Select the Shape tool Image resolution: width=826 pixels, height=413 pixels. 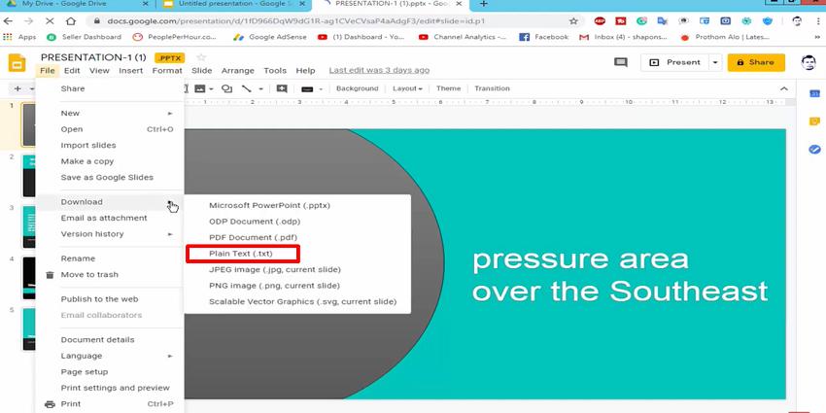227,88
